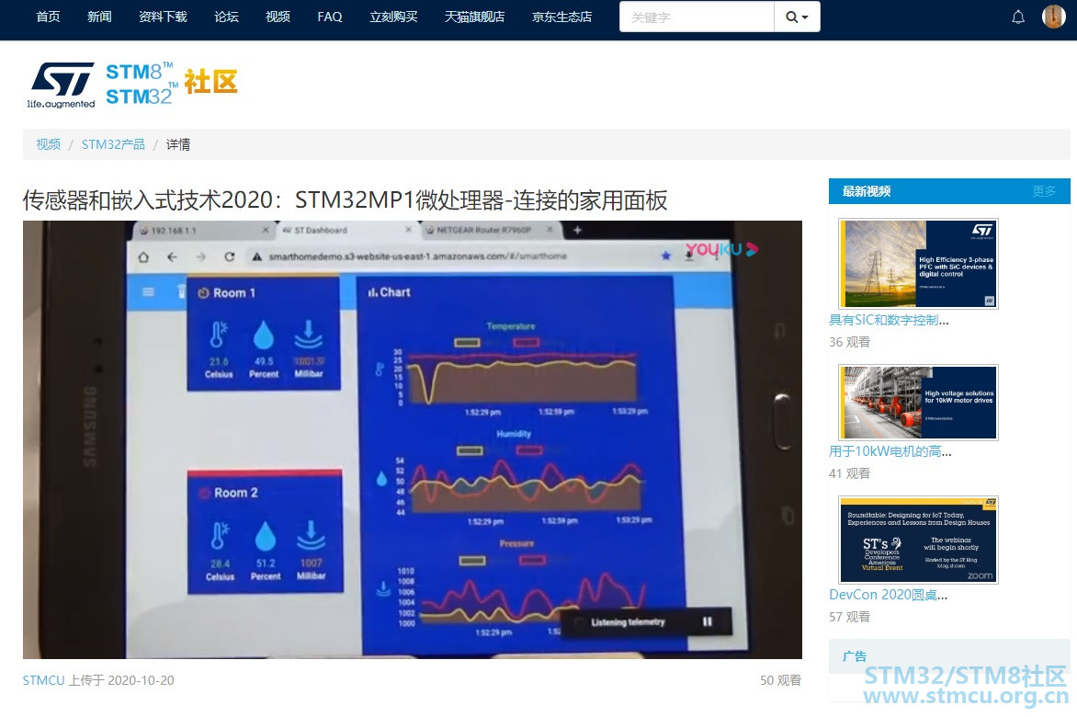Screen dimensions: 1077x717
Task: Open the user avatar menu
Action: pyautogui.click(x=1054, y=17)
